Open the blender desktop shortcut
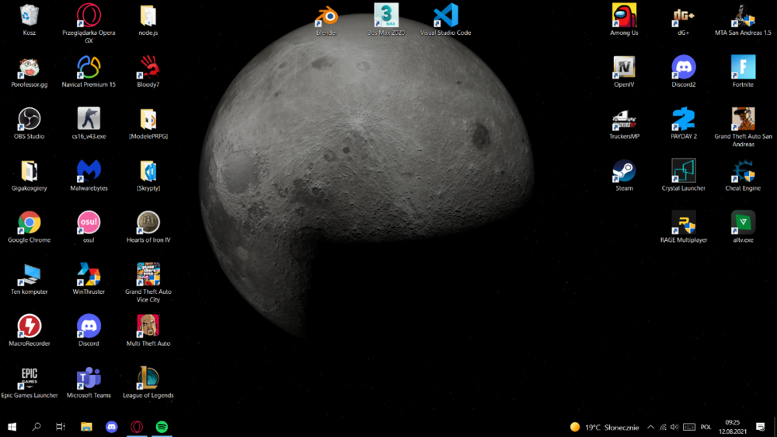777x437 pixels. (326, 20)
